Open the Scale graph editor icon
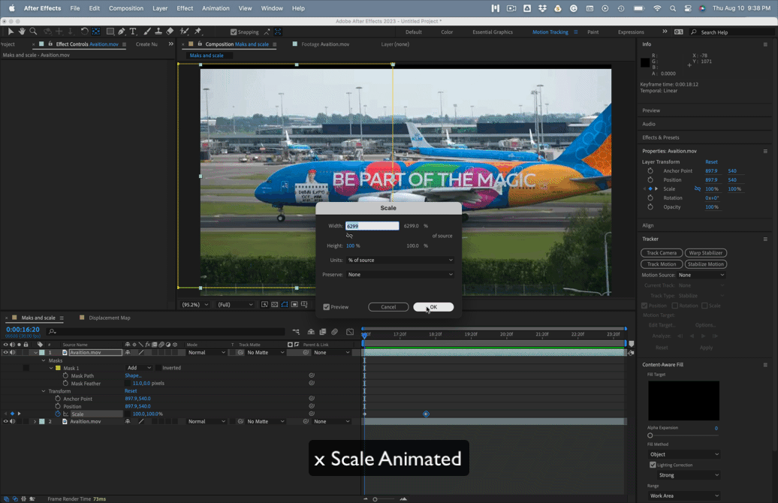The width and height of the screenshot is (778, 503). point(66,414)
